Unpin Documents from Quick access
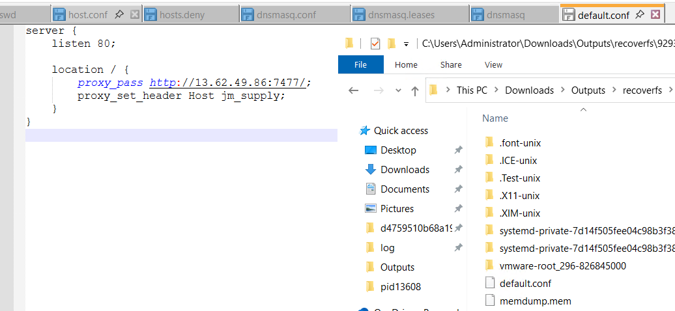This screenshot has width=675, height=311. [x=458, y=189]
